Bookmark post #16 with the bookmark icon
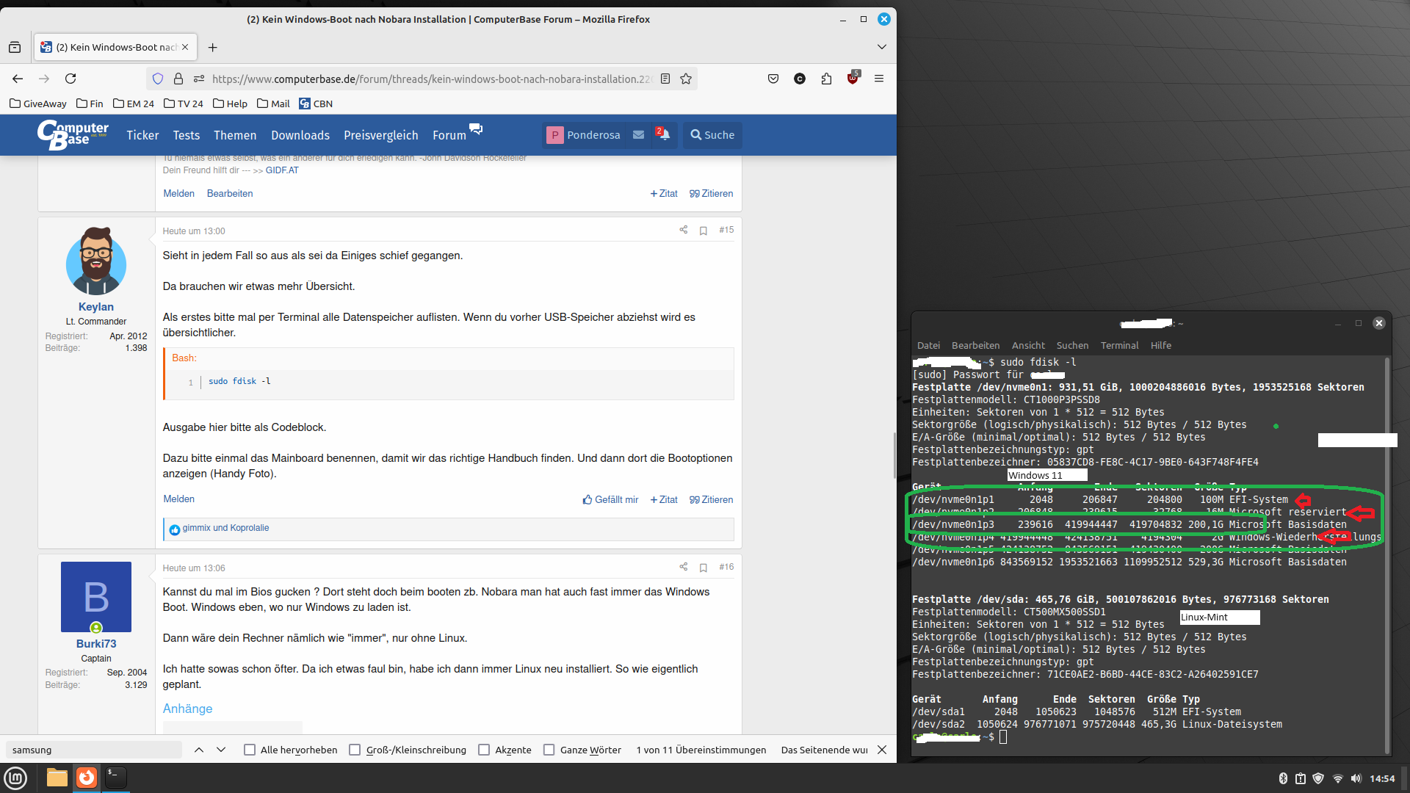The width and height of the screenshot is (1410, 793). (703, 568)
